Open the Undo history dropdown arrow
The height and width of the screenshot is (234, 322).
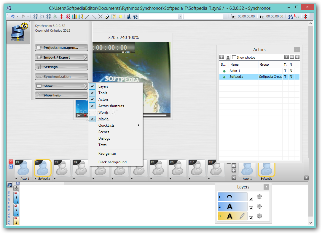(x=18, y=17)
